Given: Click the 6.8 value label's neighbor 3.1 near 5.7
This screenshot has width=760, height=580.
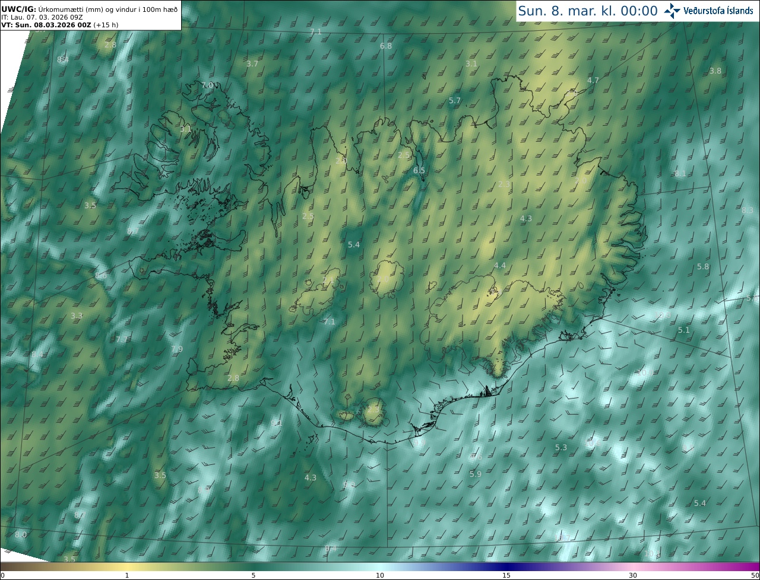Looking at the screenshot, I should [x=471, y=63].
